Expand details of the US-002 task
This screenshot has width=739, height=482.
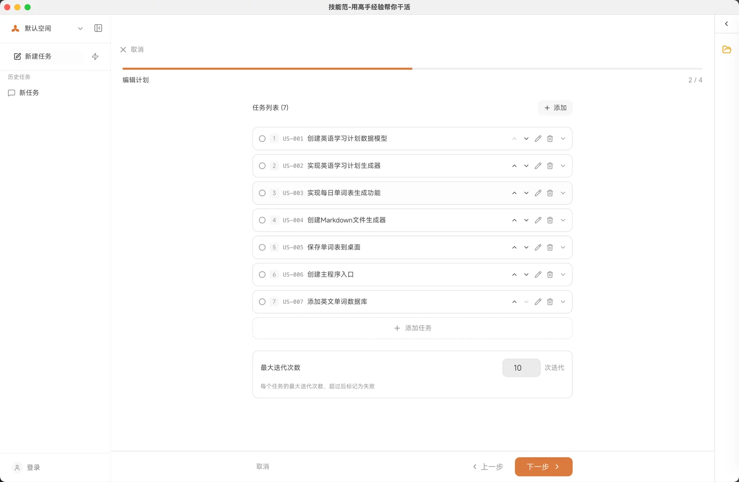[x=563, y=166]
